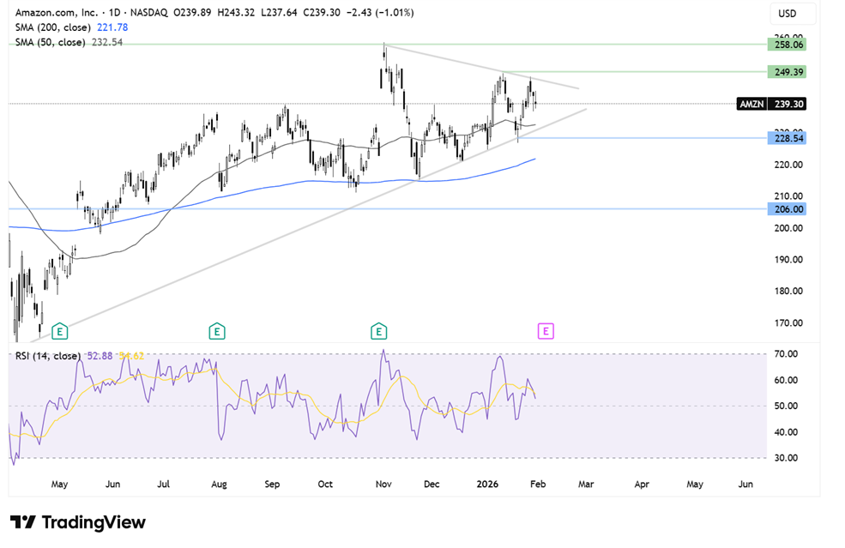The height and width of the screenshot is (548, 845).
Task: Click the Nov label on time axis
Action: tap(383, 484)
